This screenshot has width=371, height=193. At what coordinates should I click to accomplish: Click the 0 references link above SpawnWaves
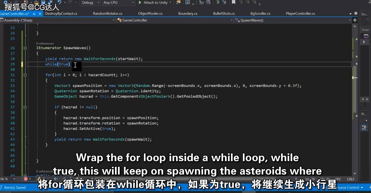(x=45, y=44)
